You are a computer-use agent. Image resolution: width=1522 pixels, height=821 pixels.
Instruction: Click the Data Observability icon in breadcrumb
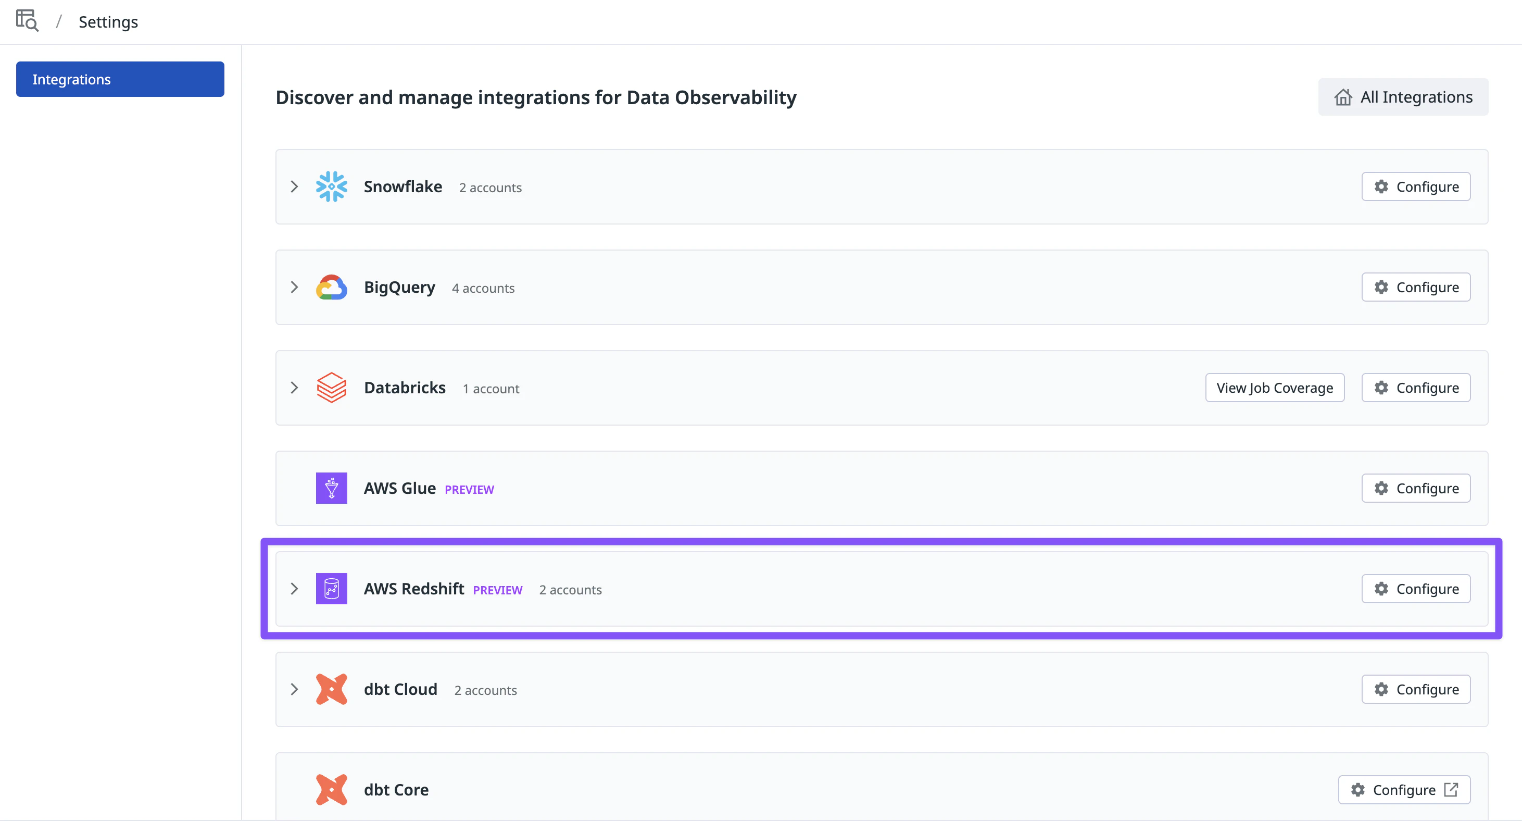27,21
